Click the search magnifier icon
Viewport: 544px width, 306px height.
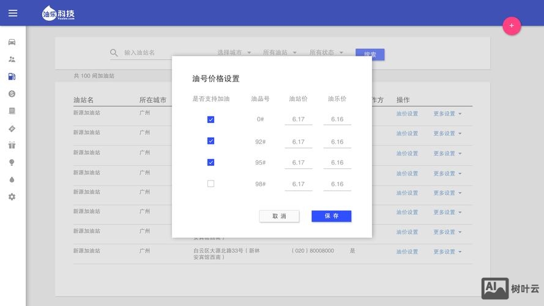click(114, 53)
